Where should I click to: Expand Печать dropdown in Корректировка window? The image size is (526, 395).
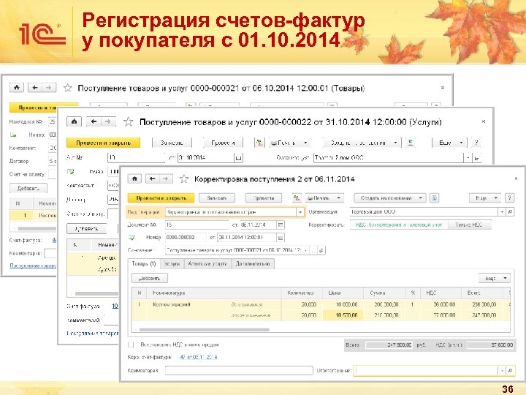click(x=339, y=198)
